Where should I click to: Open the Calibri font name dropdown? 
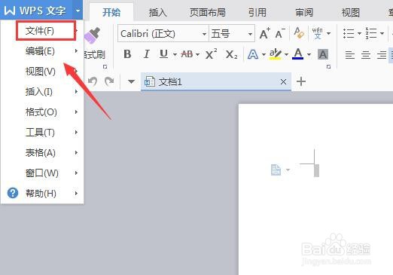coord(205,34)
